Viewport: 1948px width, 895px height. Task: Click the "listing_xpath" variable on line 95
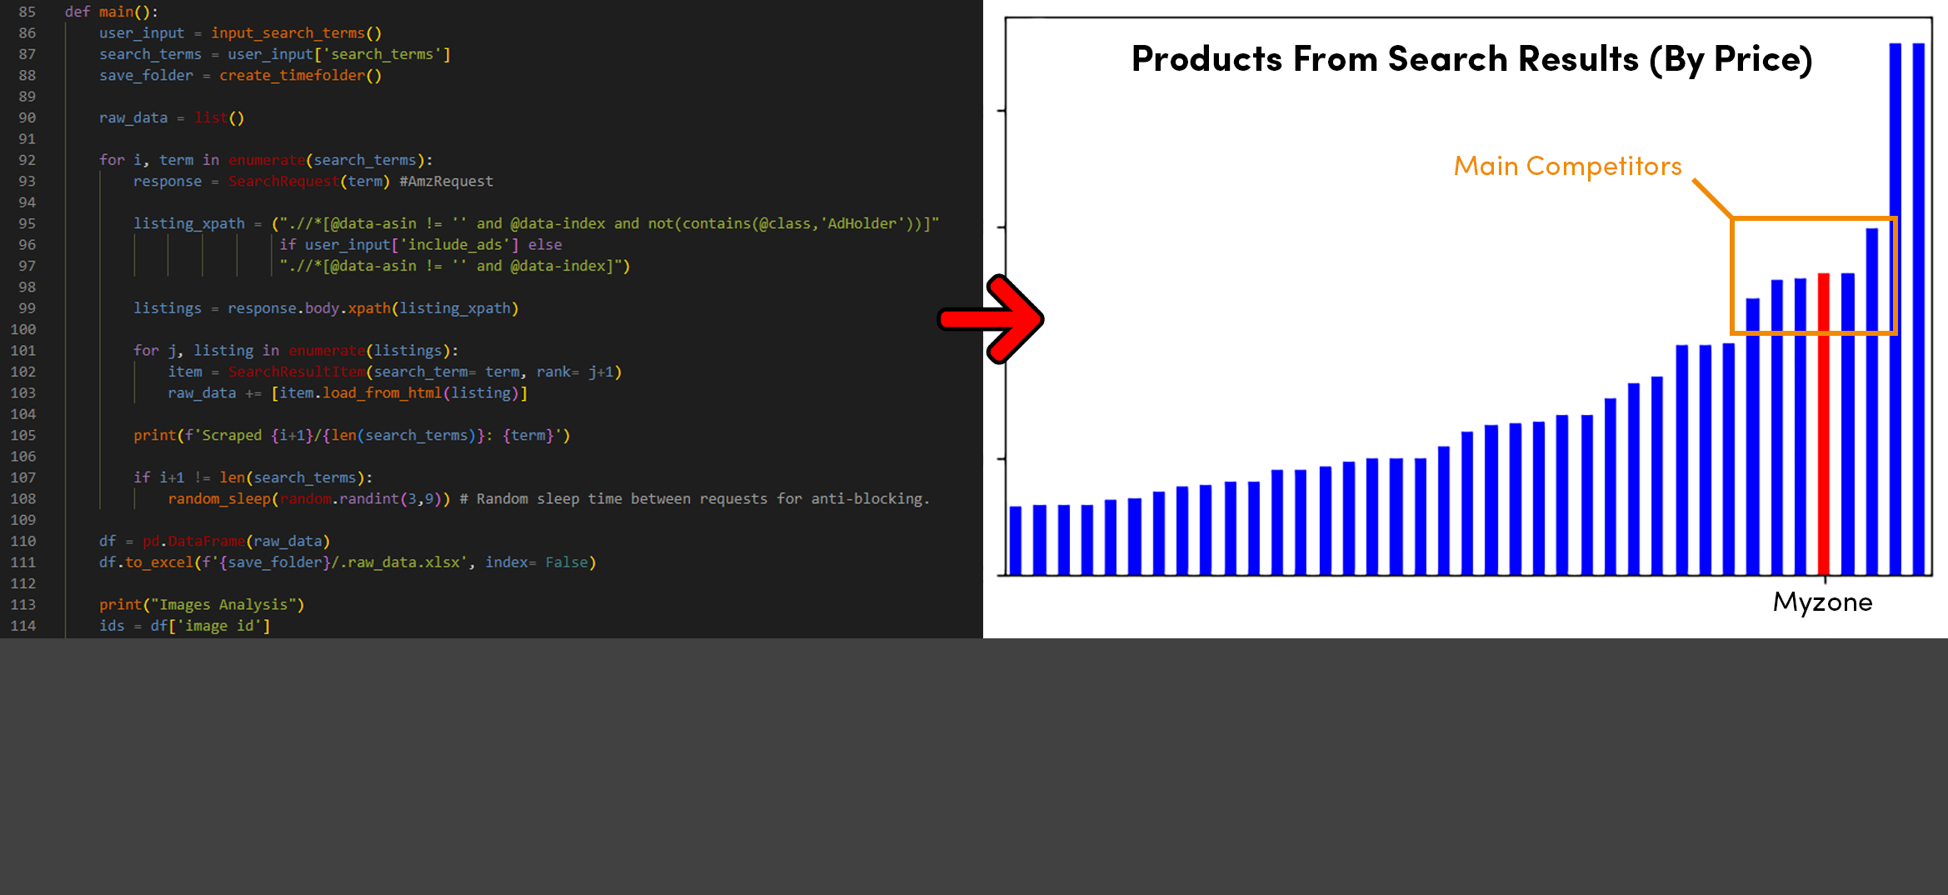point(189,223)
